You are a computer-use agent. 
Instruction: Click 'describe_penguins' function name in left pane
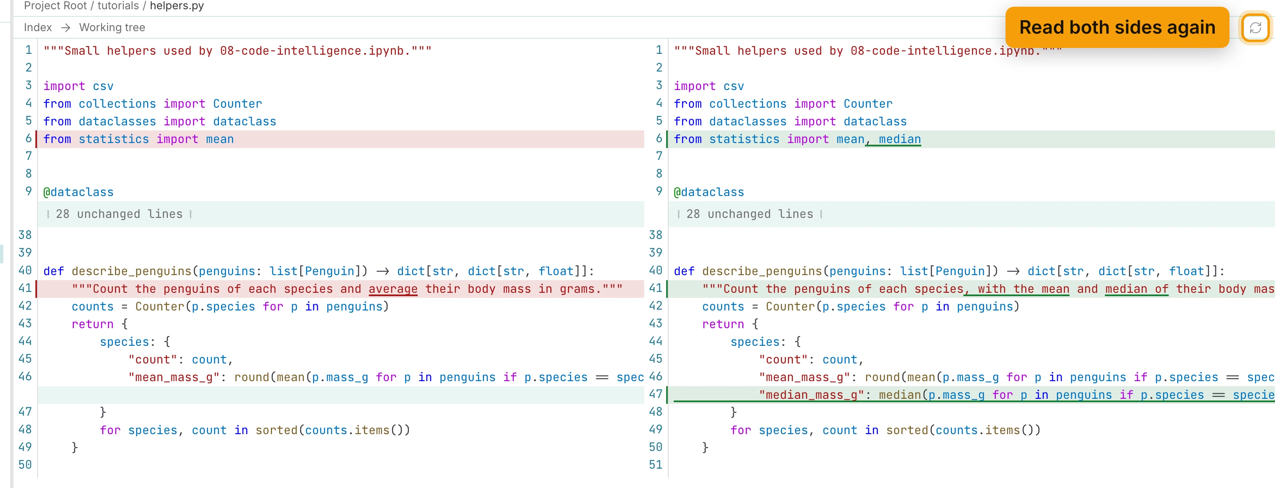pyautogui.click(x=131, y=271)
